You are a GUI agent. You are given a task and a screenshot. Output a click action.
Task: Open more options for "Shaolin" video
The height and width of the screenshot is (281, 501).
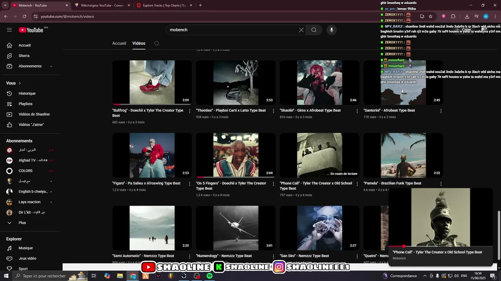tap(357, 111)
